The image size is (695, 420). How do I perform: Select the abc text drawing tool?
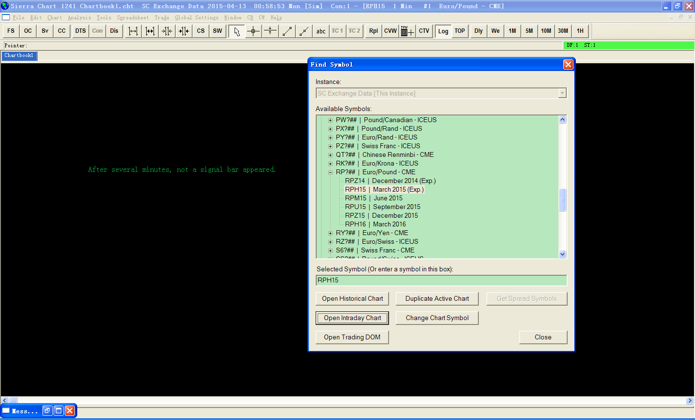click(321, 31)
